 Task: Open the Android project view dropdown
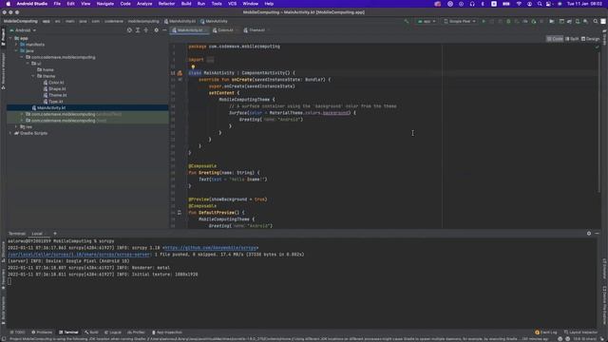click(23, 30)
